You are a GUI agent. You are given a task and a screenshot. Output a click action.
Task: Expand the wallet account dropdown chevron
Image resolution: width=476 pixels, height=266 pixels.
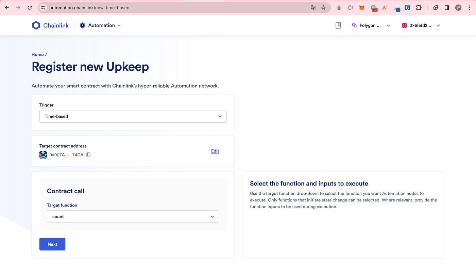pyautogui.click(x=438, y=25)
